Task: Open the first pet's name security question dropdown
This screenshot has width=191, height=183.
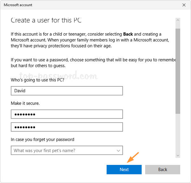Action: (64, 150)
